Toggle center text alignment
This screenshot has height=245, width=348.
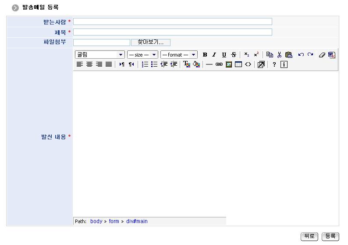click(89, 64)
